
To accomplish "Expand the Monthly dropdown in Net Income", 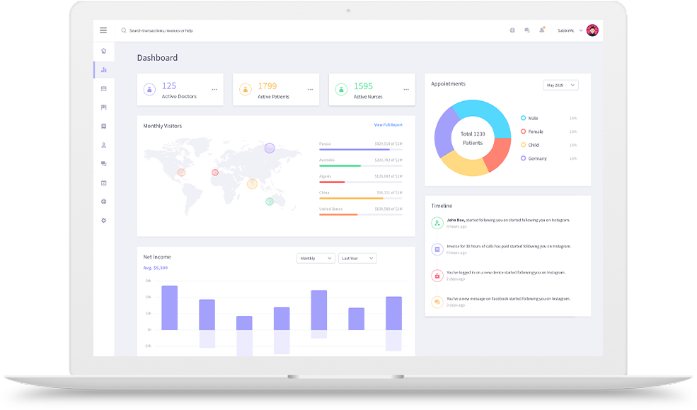I will [x=316, y=259].
